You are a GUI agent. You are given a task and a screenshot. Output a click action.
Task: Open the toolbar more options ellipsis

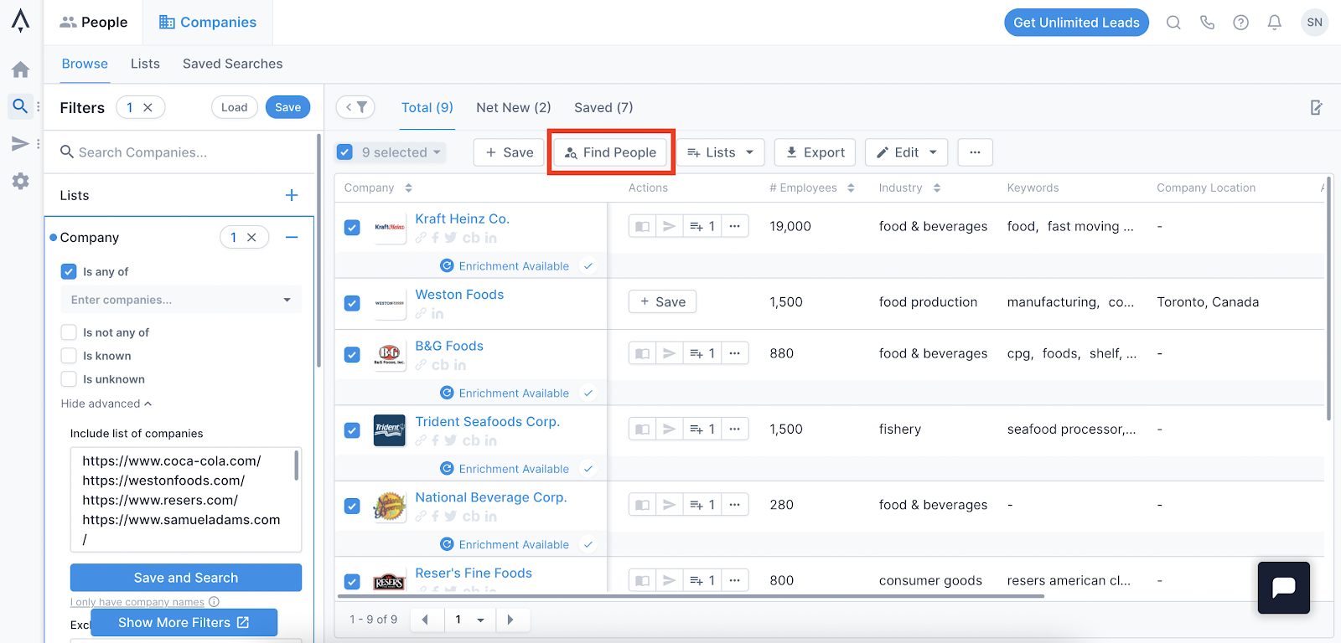coord(975,152)
